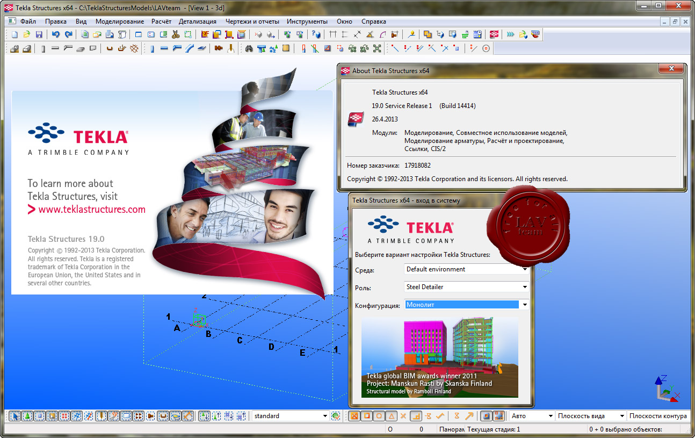Select the blue steel beam tool
Image resolution: width=695 pixels, height=438 pixels.
click(x=164, y=48)
